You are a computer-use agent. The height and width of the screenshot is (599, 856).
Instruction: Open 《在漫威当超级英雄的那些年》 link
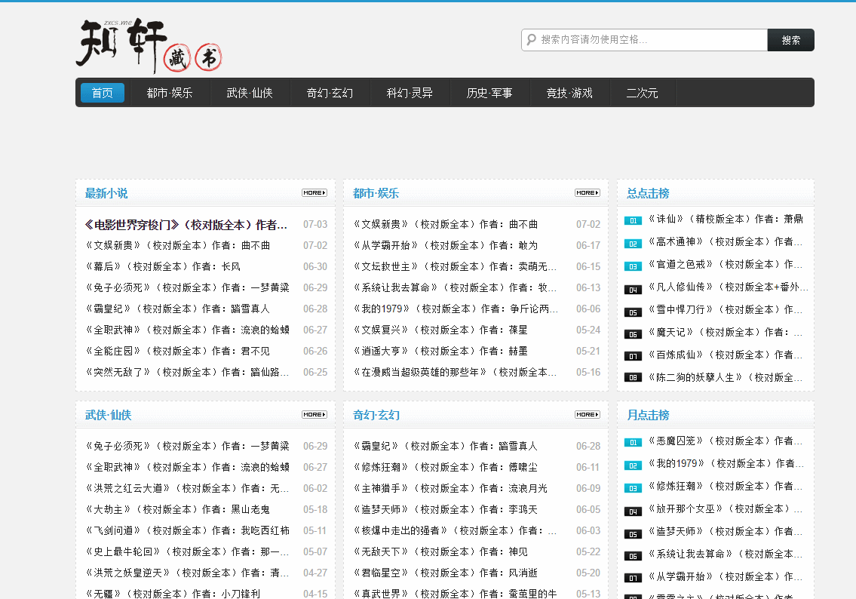click(455, 373)
